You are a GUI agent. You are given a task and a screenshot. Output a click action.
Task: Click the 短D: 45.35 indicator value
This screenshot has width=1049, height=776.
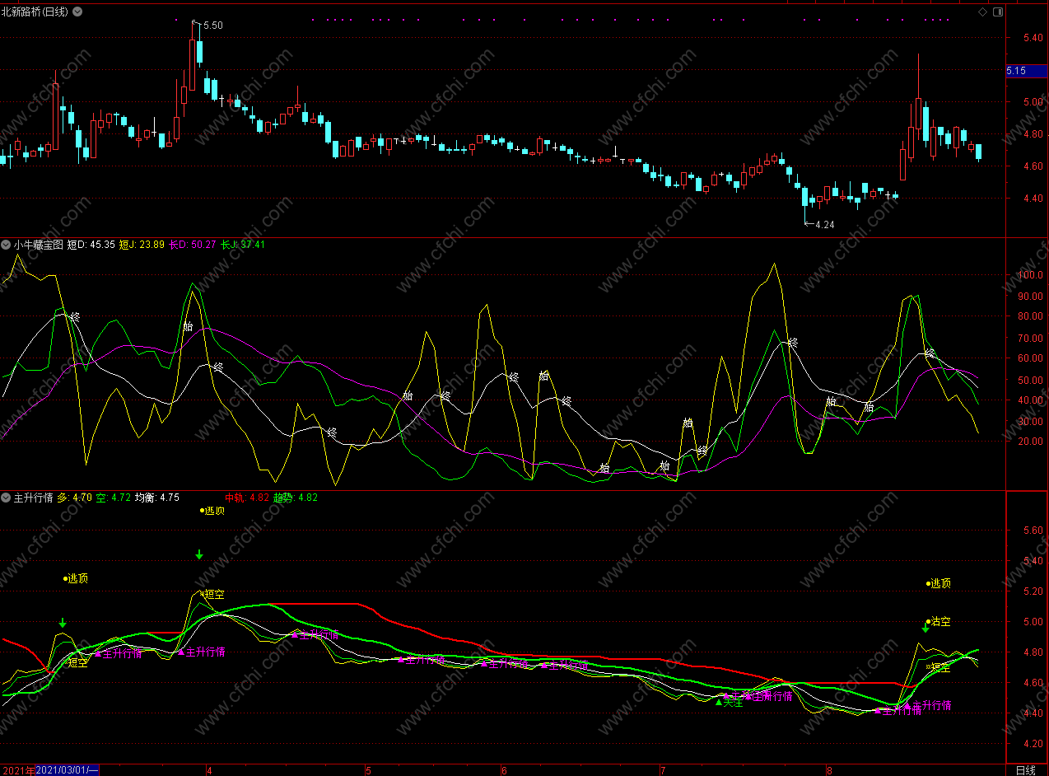pos(90,245)
